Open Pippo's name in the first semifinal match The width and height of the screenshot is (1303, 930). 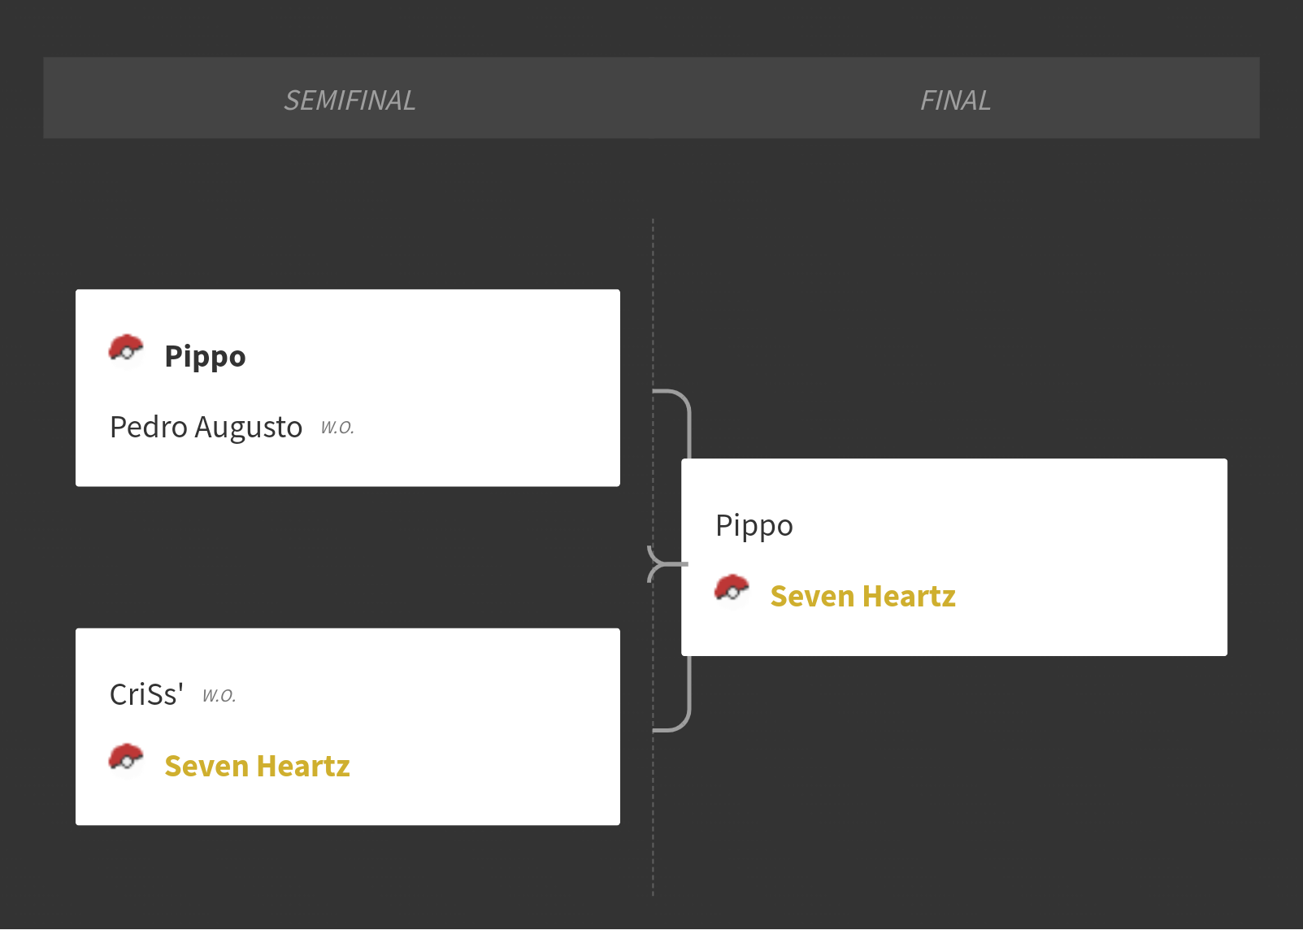click(205, 357)
